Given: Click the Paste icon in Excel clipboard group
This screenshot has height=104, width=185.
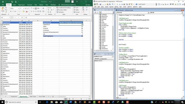Looking at the screenshot, I should pos(3,9).
